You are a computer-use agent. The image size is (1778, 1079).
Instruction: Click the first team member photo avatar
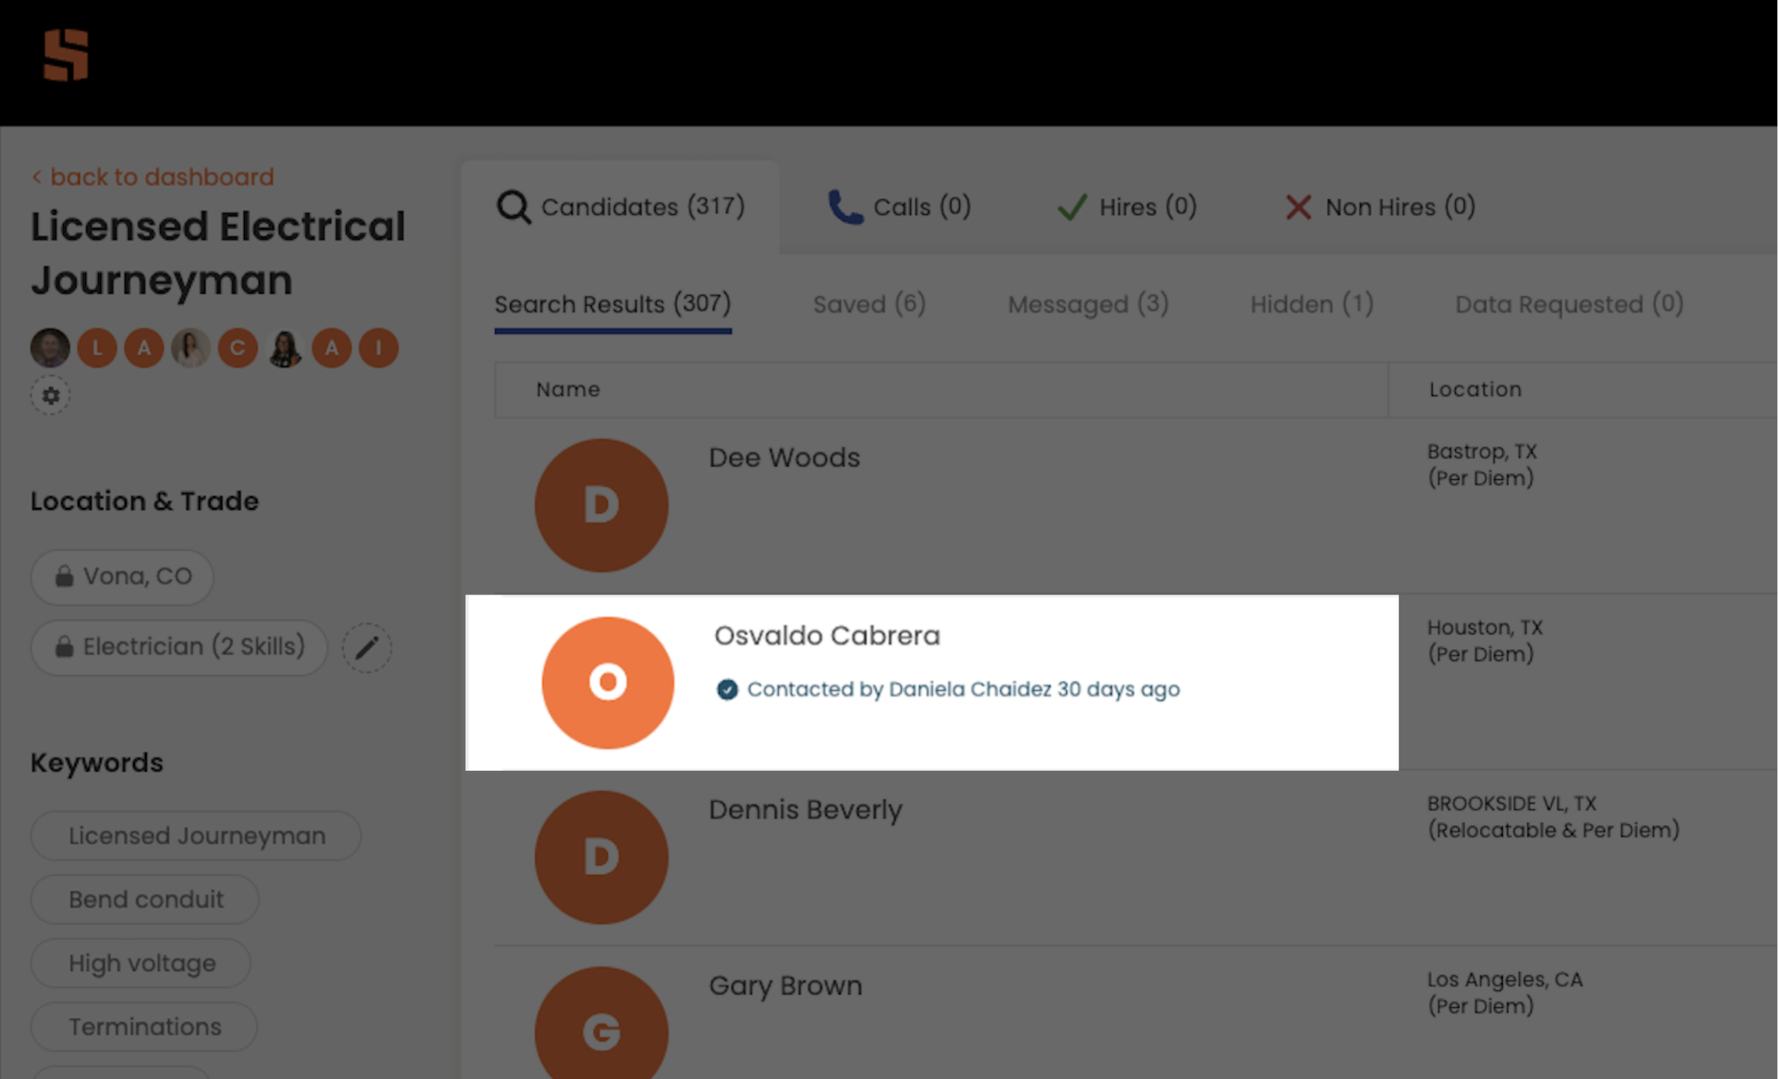coord(50,348)
